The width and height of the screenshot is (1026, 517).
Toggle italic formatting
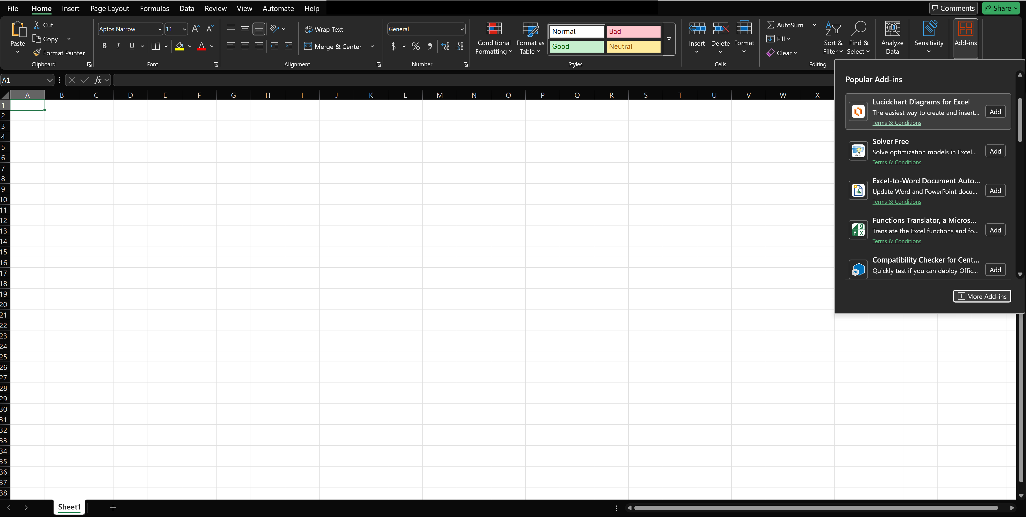118,46
